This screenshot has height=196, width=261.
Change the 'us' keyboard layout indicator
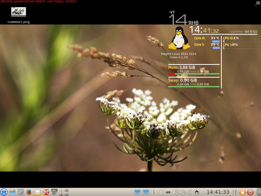point(168,192)
